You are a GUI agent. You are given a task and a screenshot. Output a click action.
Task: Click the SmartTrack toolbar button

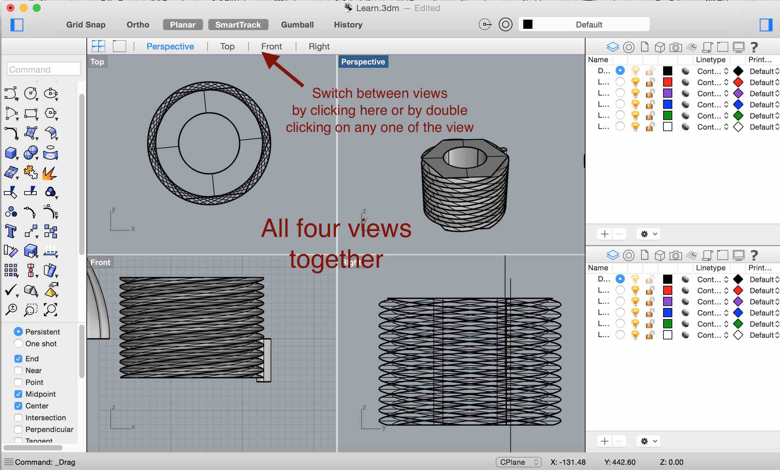pos(238,25)
